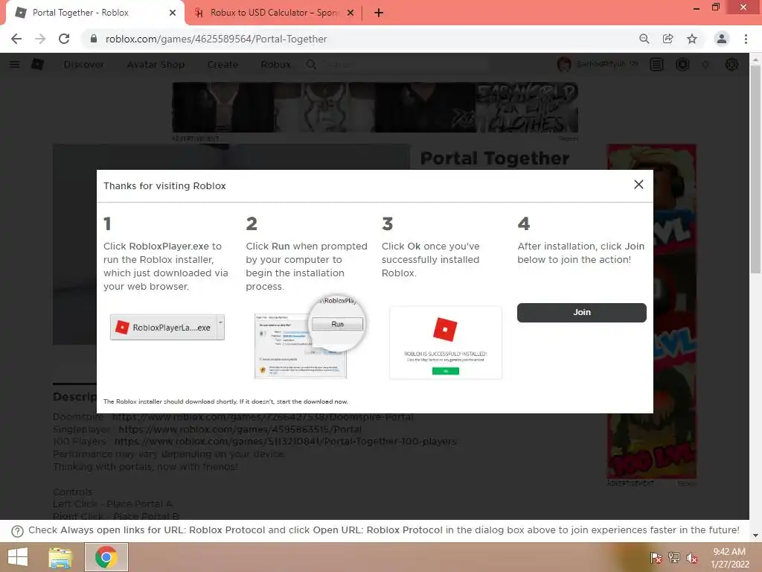Open the Discover menu item
This screenshot has height=572, width=762.
83,64
